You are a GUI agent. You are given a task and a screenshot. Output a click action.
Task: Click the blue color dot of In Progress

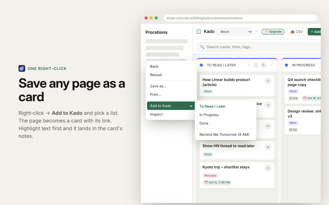[286, 65]
